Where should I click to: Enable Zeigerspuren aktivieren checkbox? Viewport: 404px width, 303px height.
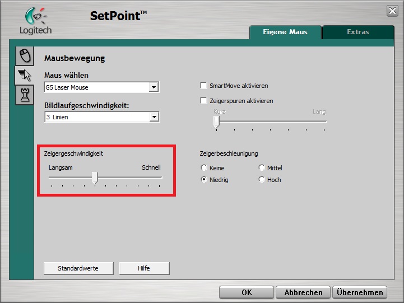pos(203,101)
